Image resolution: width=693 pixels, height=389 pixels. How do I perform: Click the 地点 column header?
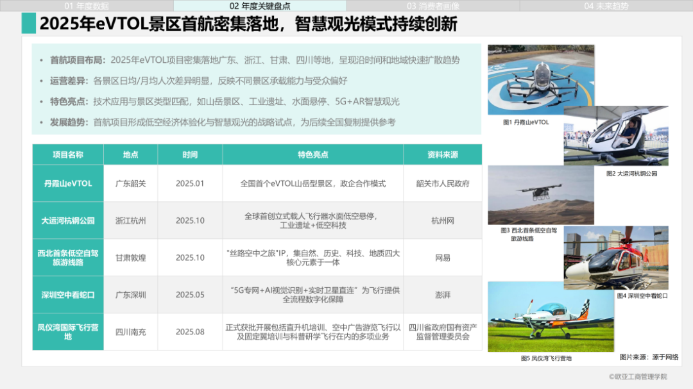coord(130,154)
